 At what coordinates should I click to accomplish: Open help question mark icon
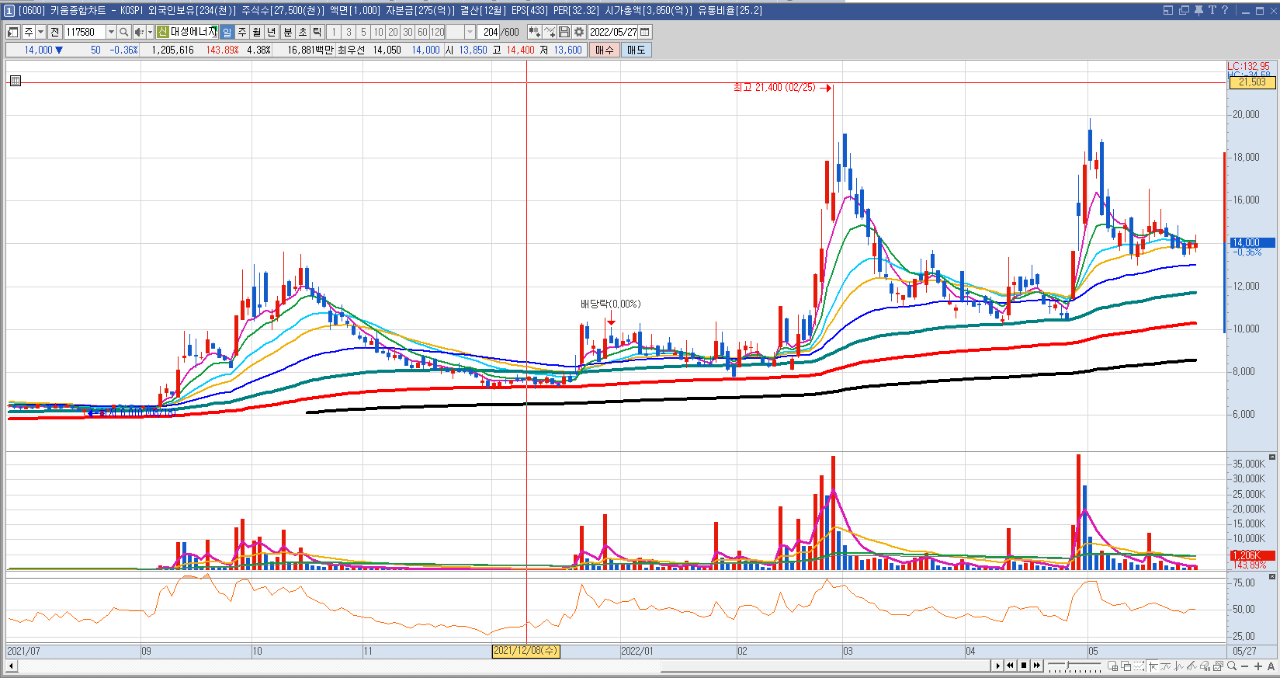coord(1225,10)
